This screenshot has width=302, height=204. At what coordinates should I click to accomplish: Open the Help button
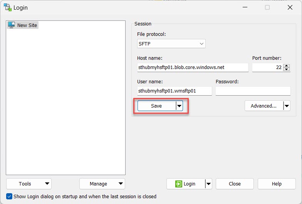tap(277, 184)
